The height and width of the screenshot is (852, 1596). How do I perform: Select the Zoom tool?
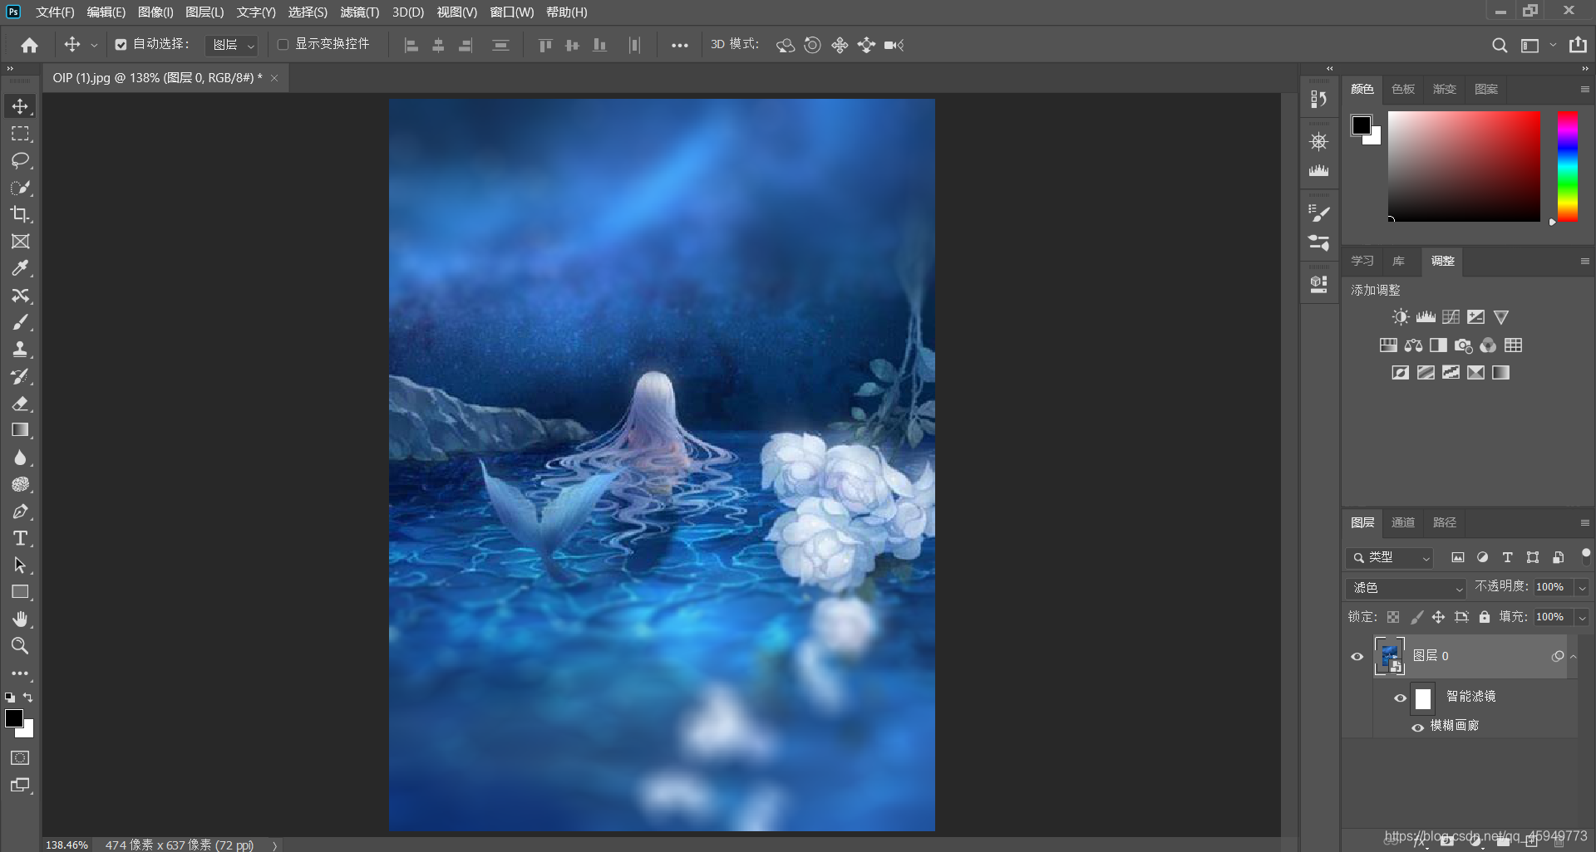tap(20, 646)
